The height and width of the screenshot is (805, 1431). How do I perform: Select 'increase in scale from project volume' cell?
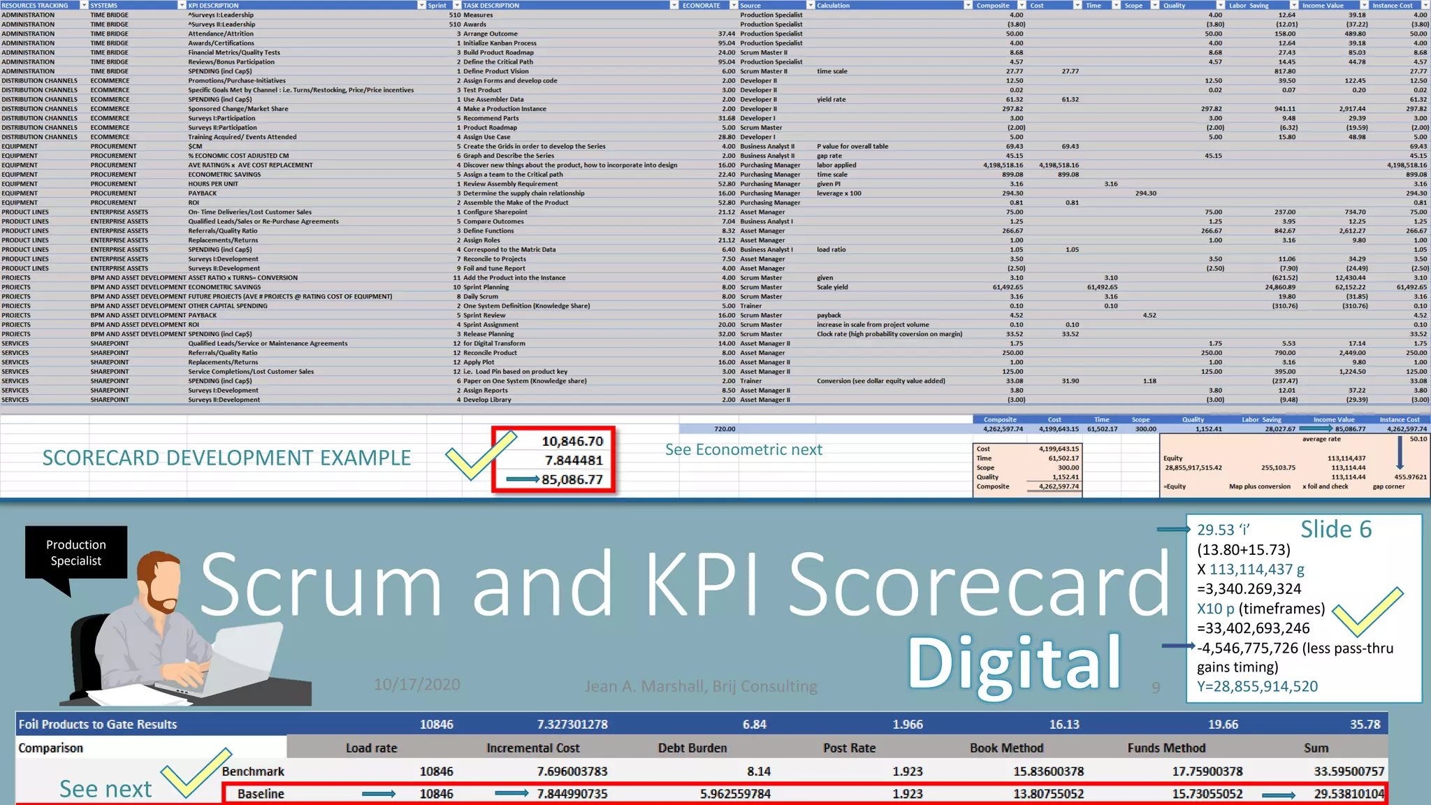[873, 325]
